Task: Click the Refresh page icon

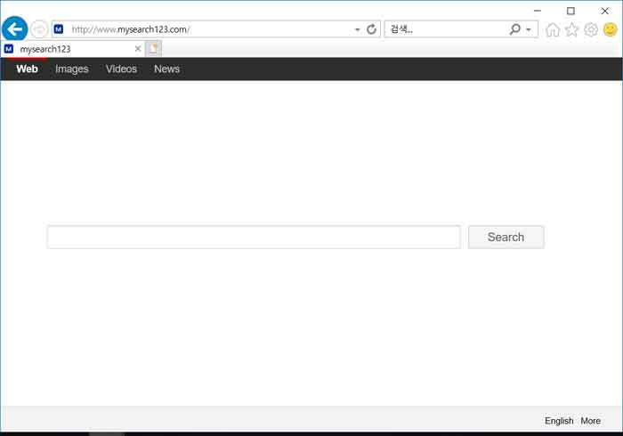Action: 371,29
